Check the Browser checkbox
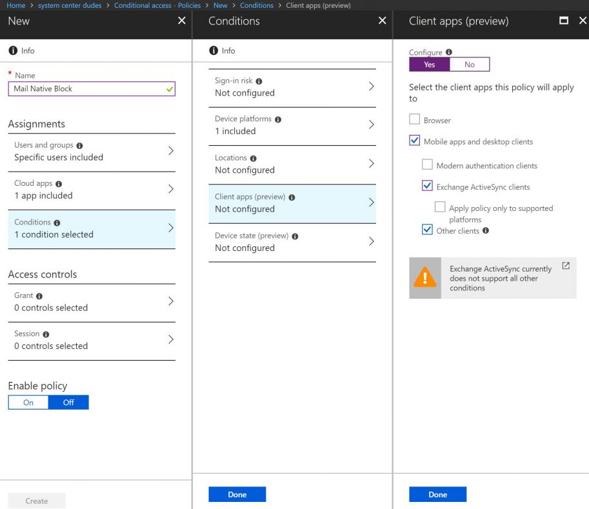This screenshot has width=589, height=509. pos(415,119)
